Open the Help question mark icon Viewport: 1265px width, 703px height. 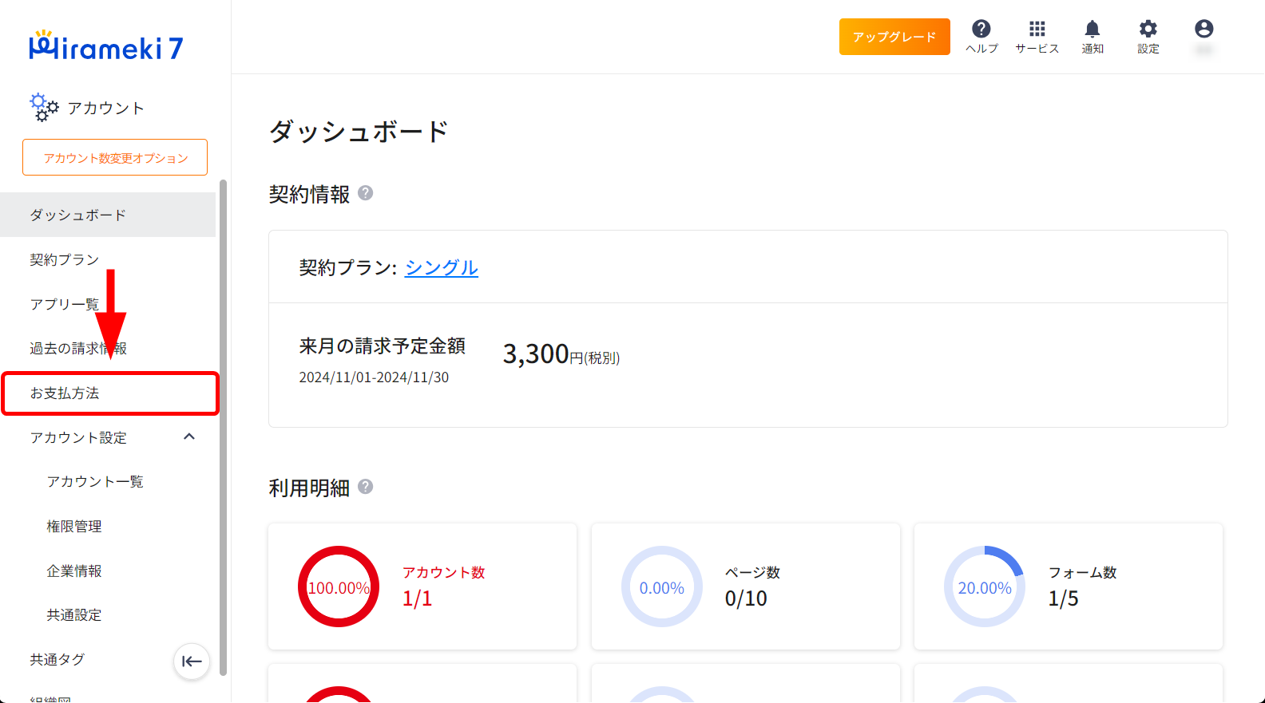981,30
